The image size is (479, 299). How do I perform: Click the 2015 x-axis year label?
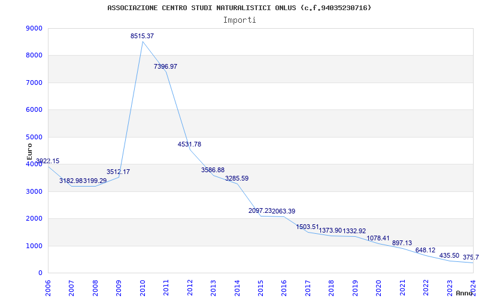(260, 287)
